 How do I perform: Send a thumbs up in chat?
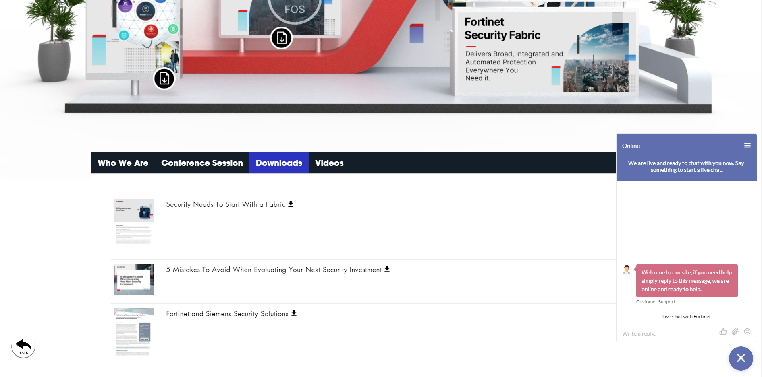point(723,332)
